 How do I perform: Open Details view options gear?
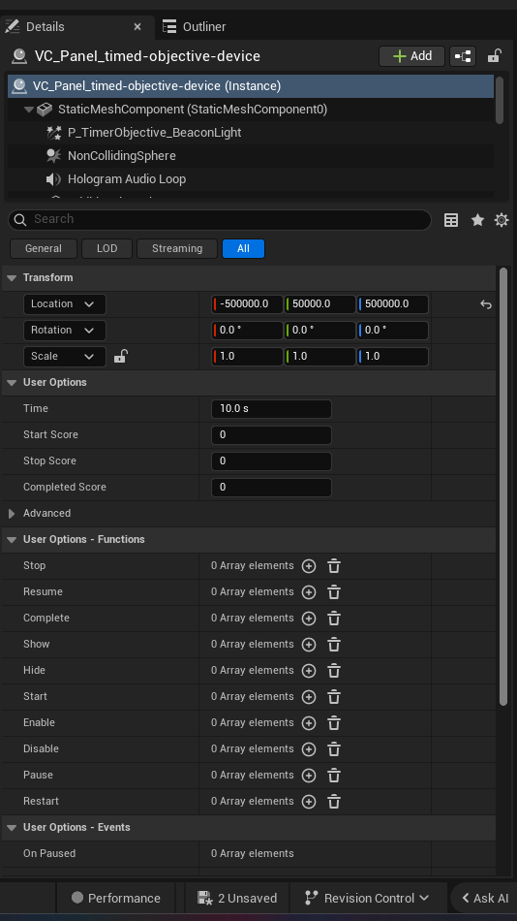502,220
